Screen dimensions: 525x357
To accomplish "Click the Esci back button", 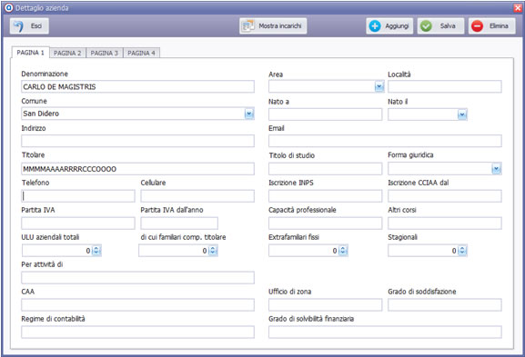I will click(29, 26).
